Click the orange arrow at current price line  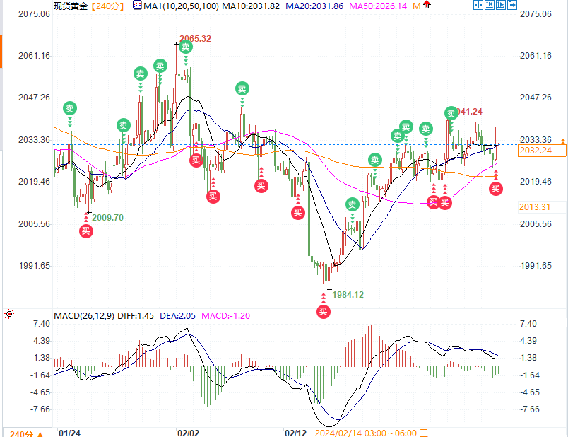pos(563,141)
